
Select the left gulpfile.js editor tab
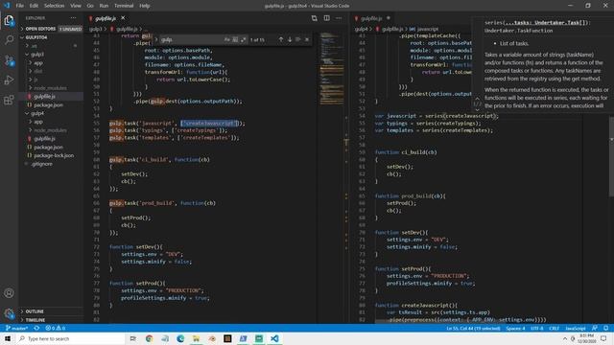[106, 18]
